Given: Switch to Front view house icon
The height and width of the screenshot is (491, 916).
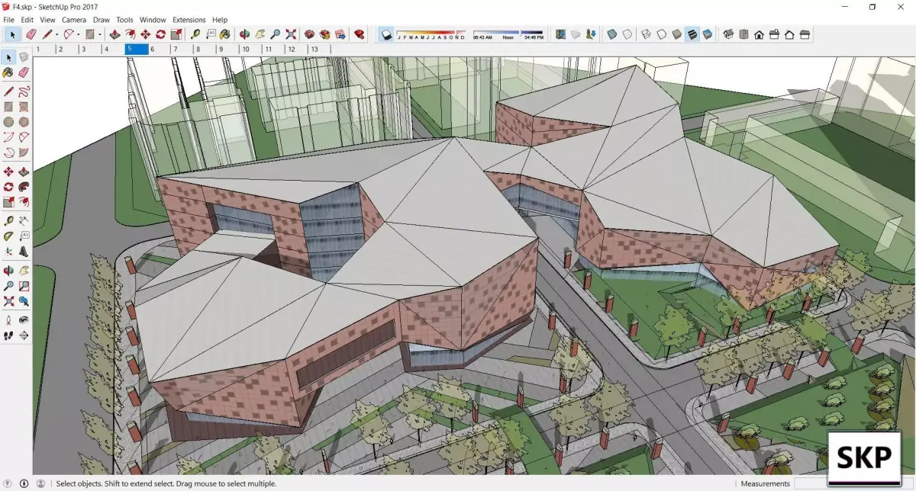Looking at the screenshot, I should [x=759, y=34].
